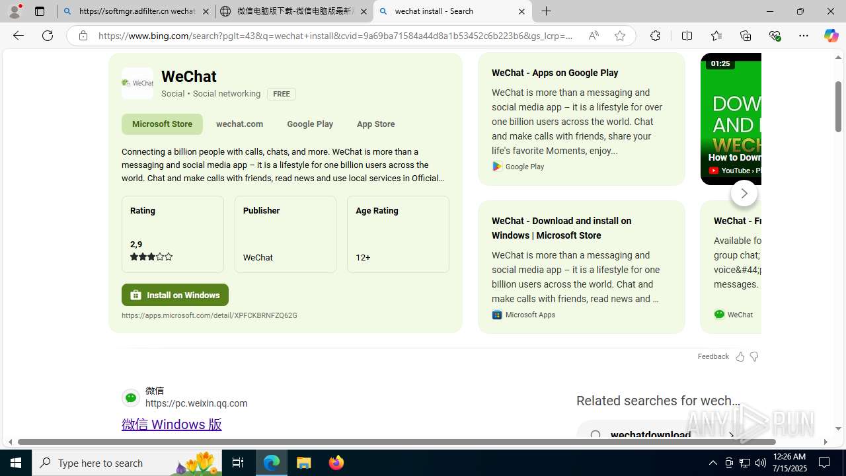Click the thumbs down feedback icon

point(753,357)
